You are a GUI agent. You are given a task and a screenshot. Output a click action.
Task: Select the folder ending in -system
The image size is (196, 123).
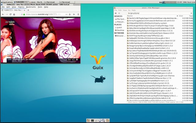[160, 23]
